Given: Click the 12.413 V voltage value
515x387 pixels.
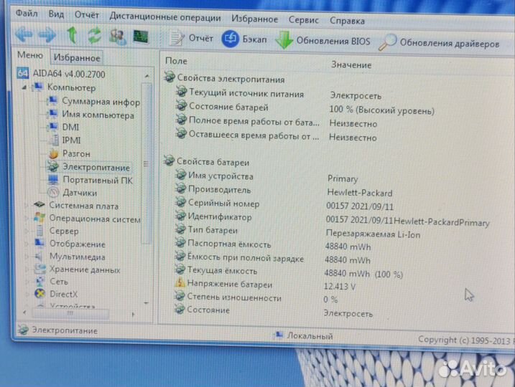Looking at the screenshot, I should [340, 287].
